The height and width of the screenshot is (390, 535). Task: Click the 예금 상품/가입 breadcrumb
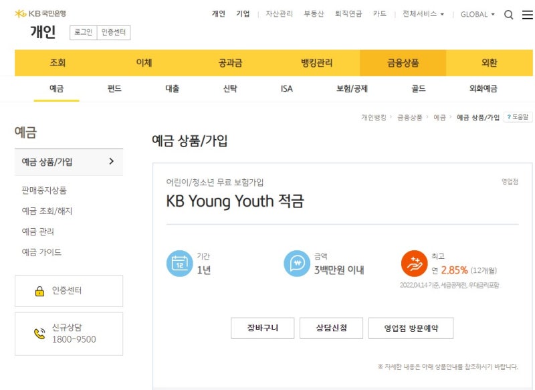coord(478,117)
